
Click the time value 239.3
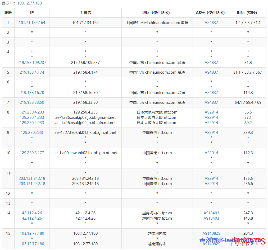pos(248,133)
